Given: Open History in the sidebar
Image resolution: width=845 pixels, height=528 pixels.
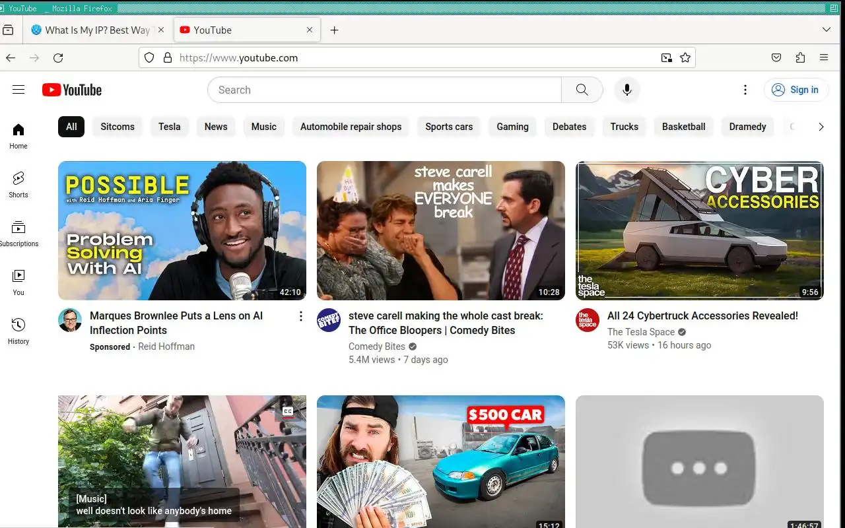Looking at the screenshot, I should 18,331.
